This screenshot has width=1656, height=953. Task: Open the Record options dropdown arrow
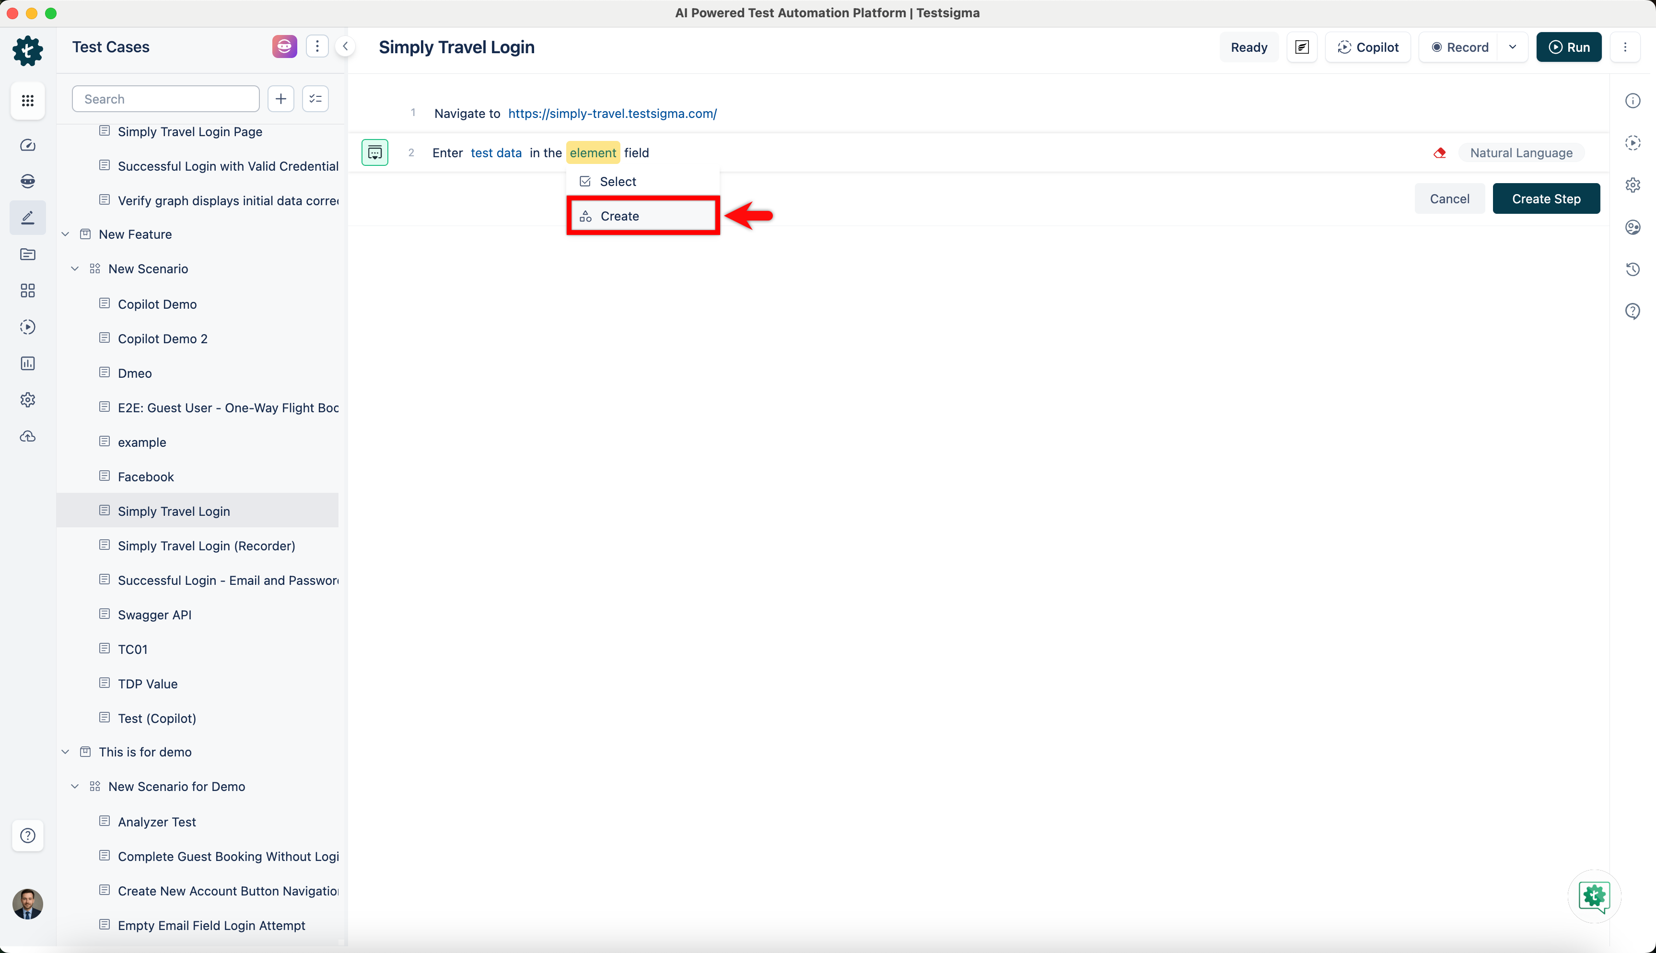click(x=1512, y=47)
